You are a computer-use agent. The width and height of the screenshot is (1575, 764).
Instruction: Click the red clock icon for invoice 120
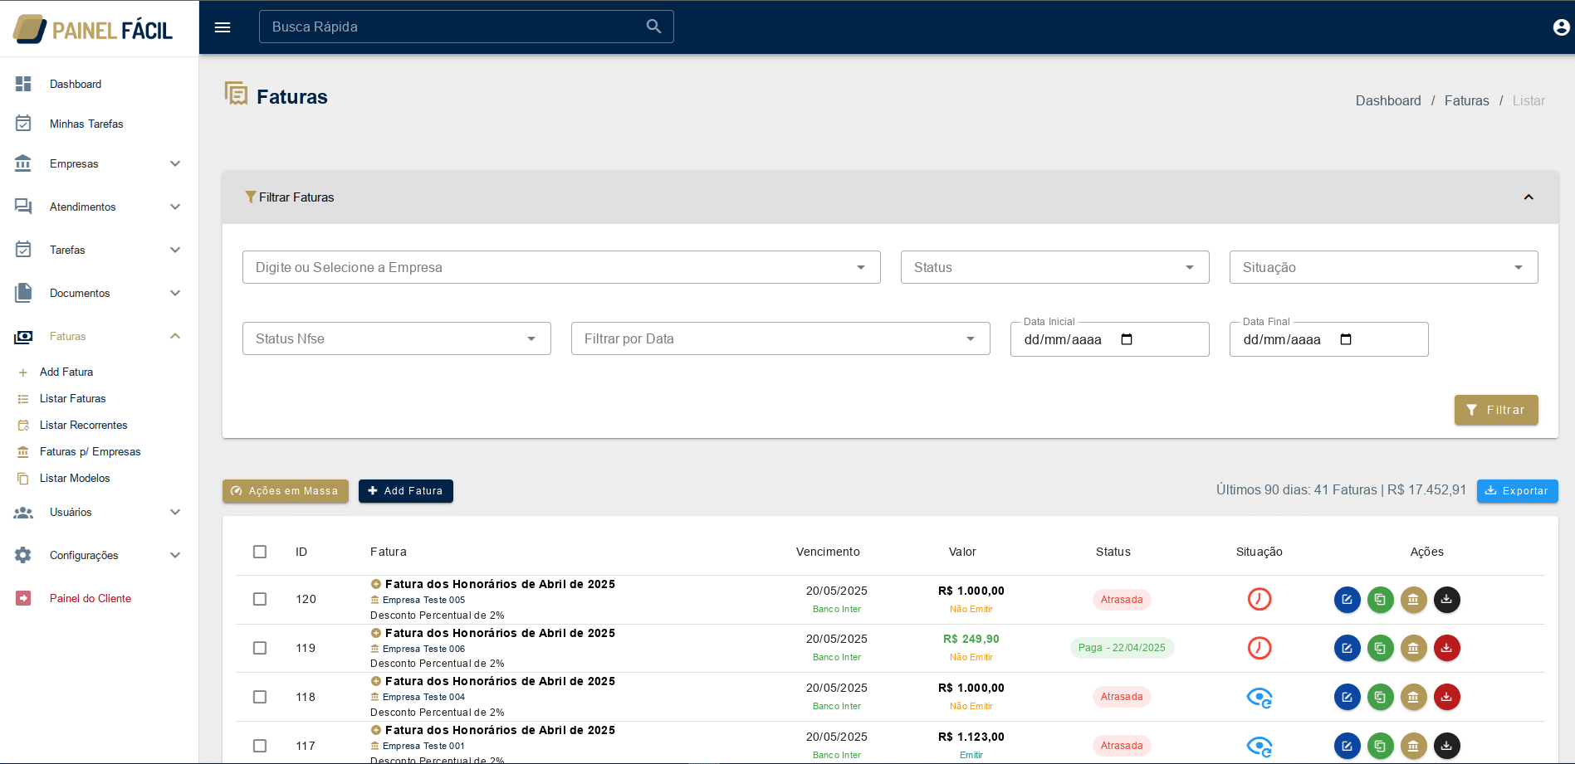[x=1260, y=599]
